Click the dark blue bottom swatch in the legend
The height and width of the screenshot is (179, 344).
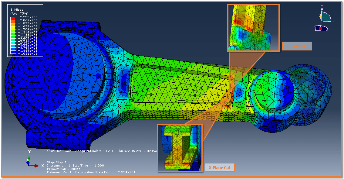tap(13, 52)
